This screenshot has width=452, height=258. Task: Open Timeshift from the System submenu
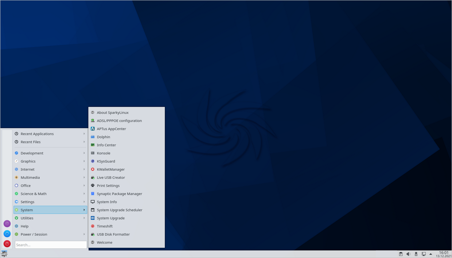tap(104, 226)
